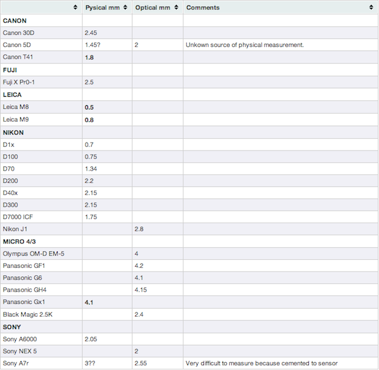This screenshot has height=370, width=379.
Task: Click the 1.34 value for D70
Action: (x=91, y=169)
